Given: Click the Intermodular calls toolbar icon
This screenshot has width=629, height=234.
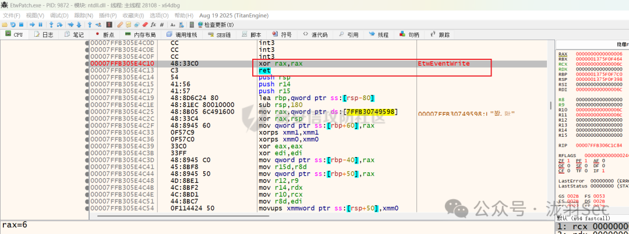Looking at the screenshot, I should pyautogui.click(x=181, y=25).
